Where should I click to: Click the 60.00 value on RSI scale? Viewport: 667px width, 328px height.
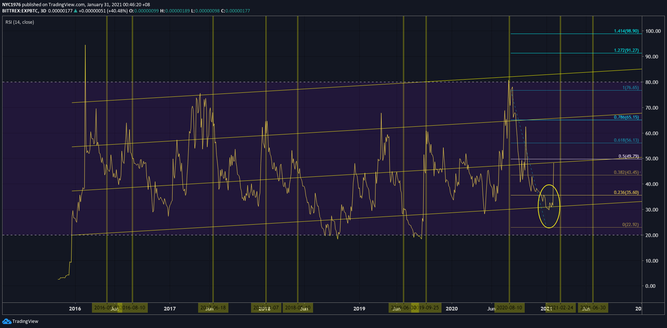pos(652,133)
